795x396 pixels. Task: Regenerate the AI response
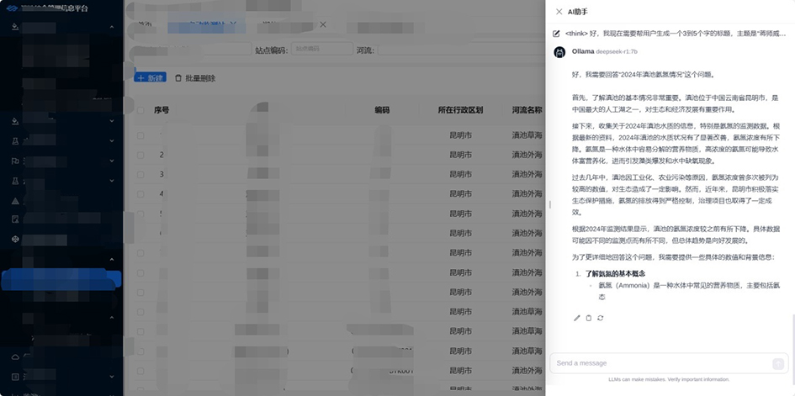[x=601, y=318]
